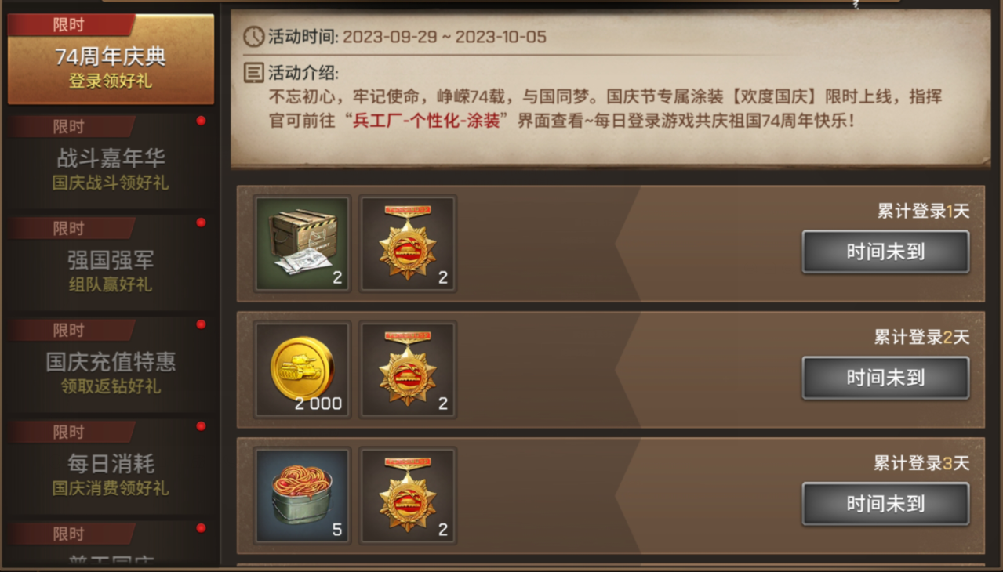Click 时间未到 for 累计登录2天
The height and width of the screenshot is (572, 1003).
[x=885, y=378]
